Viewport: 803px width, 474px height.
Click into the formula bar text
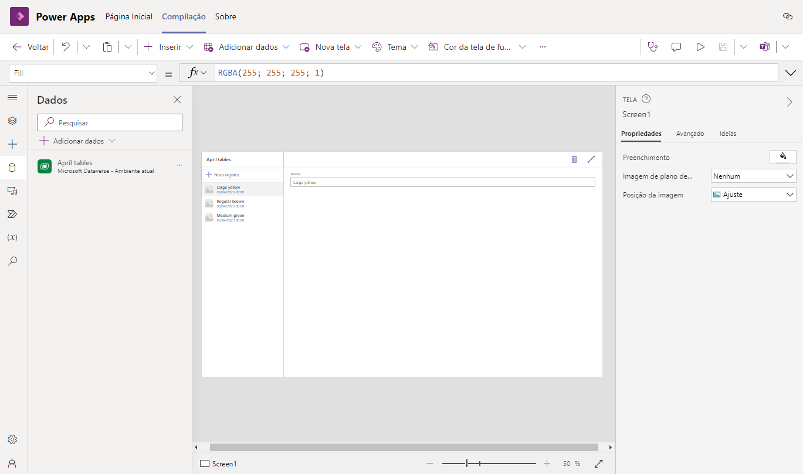496,73
